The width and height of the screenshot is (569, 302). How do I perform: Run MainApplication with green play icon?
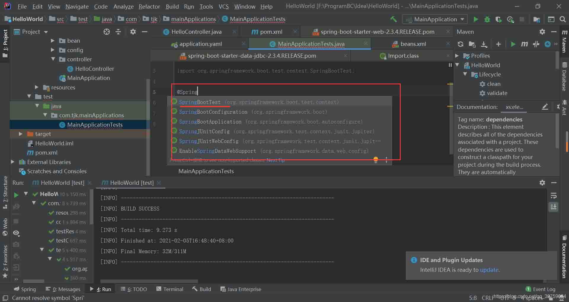click(x=476, y=19)
